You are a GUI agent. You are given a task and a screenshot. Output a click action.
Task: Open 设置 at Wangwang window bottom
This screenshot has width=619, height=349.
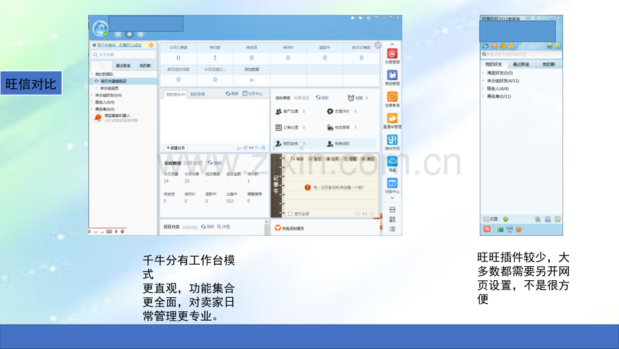coord(490,219)
